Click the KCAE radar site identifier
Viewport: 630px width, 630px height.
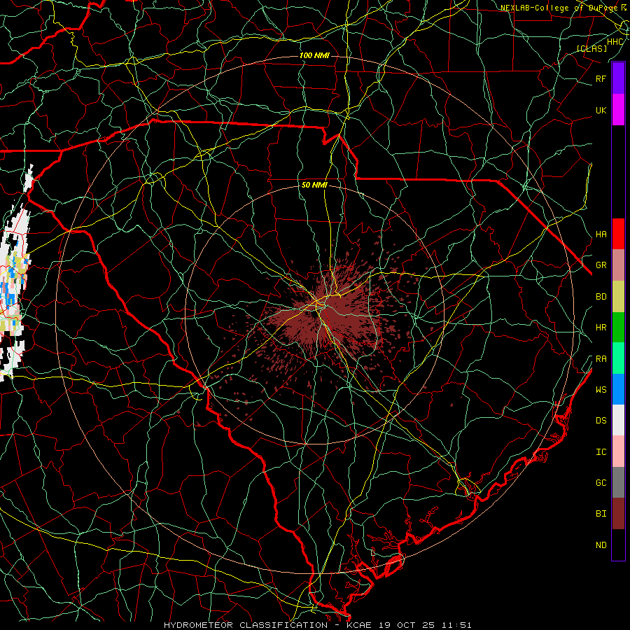(x=360, y=625)
